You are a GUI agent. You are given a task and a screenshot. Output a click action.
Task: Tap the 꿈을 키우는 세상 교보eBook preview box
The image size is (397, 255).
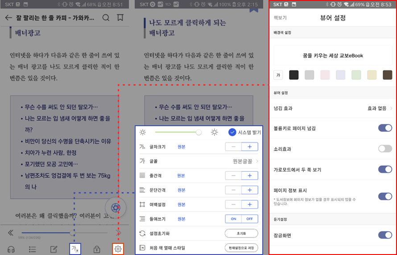[x=333, y=56]
